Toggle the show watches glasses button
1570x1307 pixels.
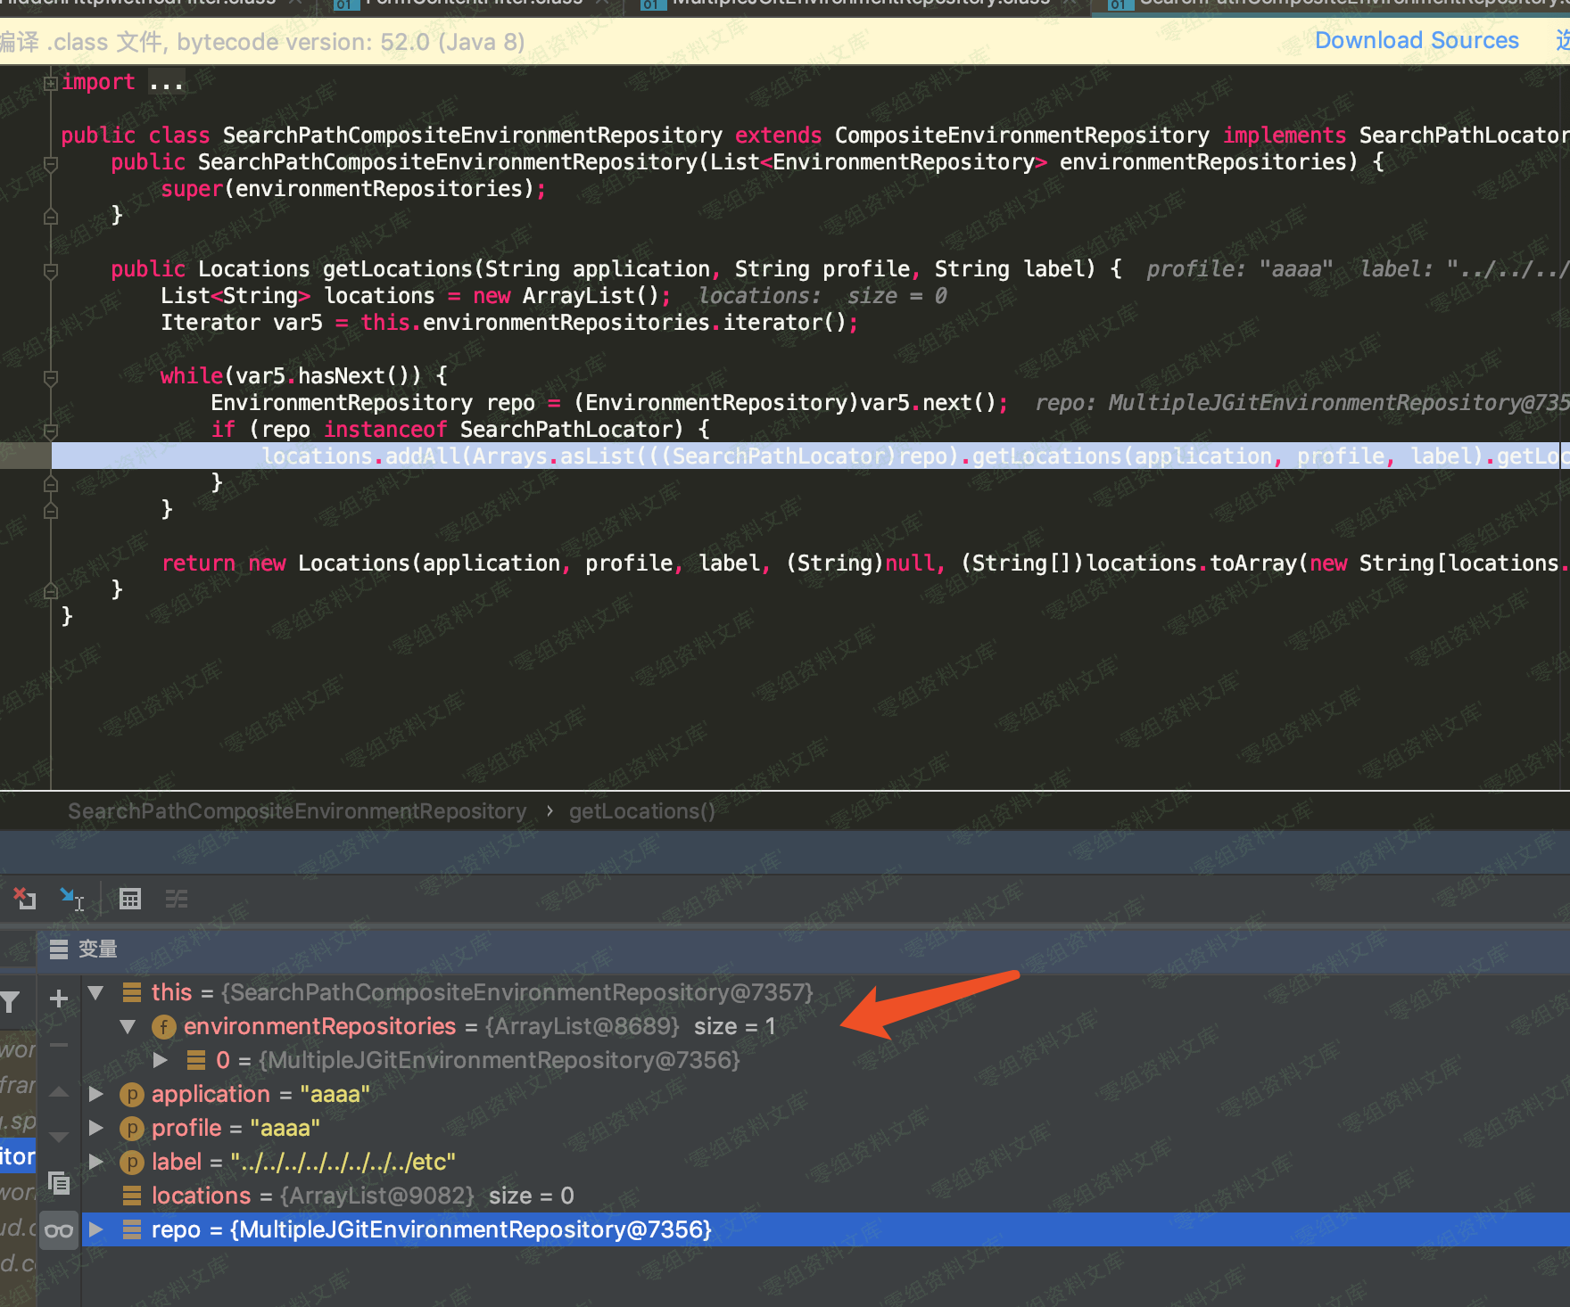59,1231
